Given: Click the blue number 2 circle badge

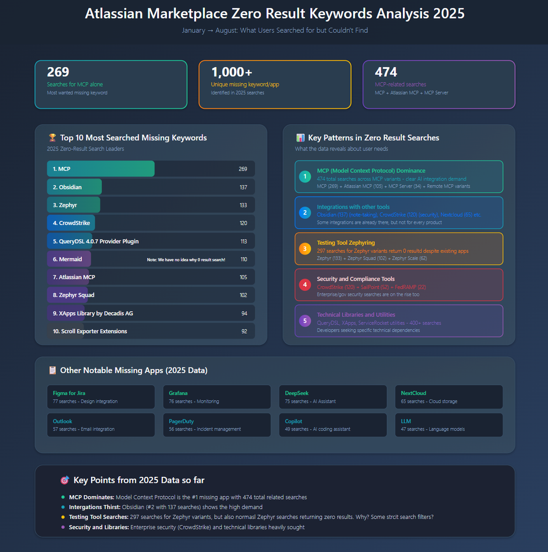Looking at the screenshot, I should pyautogui.click(x=305, y=213).
